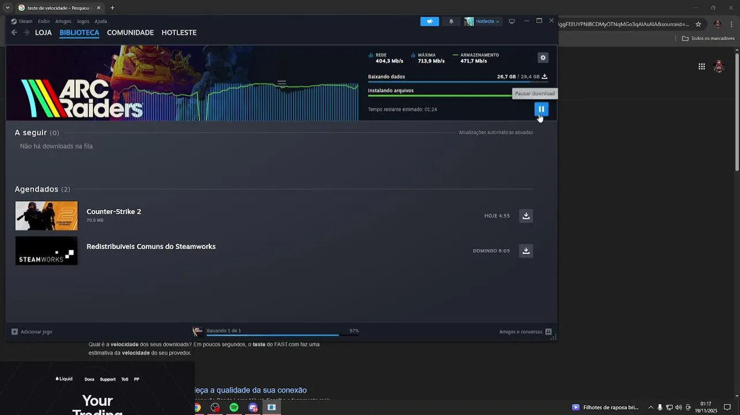Open download settings gear icon

(543, 58)
